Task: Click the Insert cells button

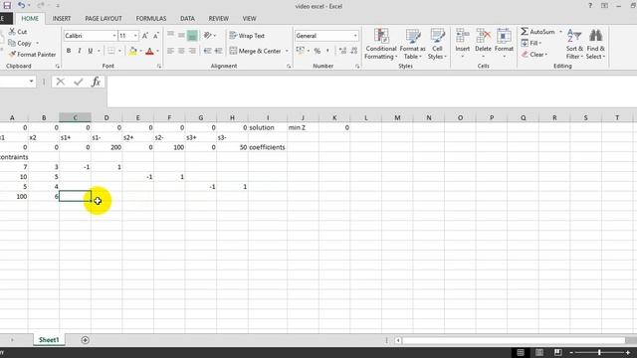Action: pos(462,44)
